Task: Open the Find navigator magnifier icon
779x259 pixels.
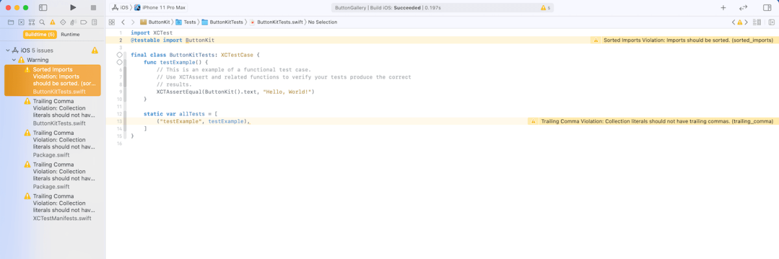Action: (x=41, y=22)
